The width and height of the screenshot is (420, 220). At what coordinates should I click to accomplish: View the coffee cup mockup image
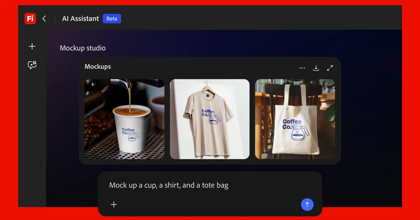pos(124,119)
